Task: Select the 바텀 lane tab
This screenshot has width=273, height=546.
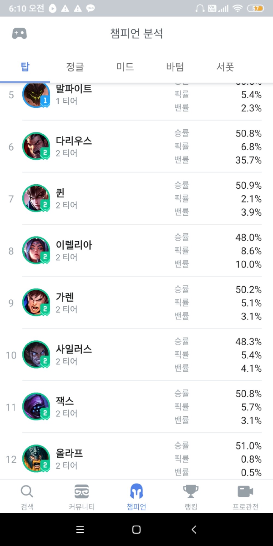Action: click(175, 67)
